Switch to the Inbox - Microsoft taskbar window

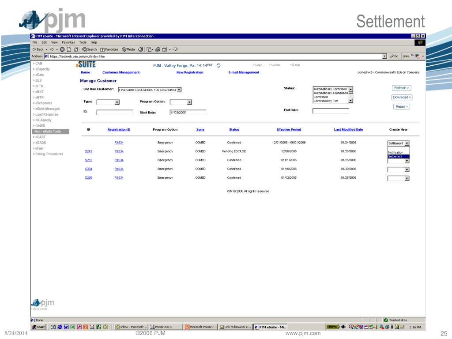coord(131,327)
